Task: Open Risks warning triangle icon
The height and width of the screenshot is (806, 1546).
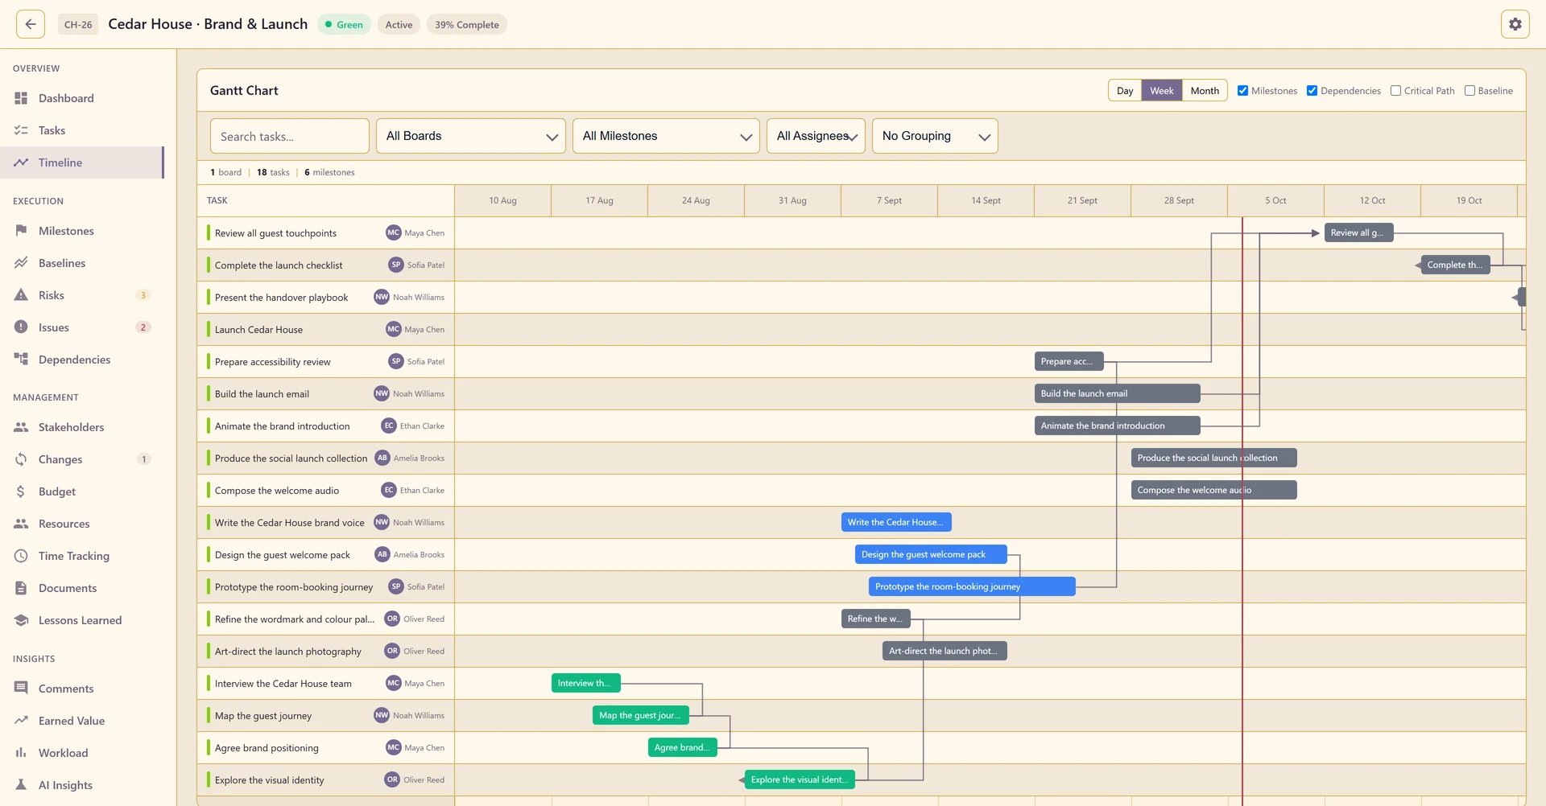Action: 21,295
